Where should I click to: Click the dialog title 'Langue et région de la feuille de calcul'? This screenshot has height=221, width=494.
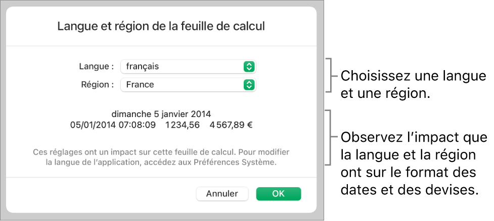coord(161,26)
